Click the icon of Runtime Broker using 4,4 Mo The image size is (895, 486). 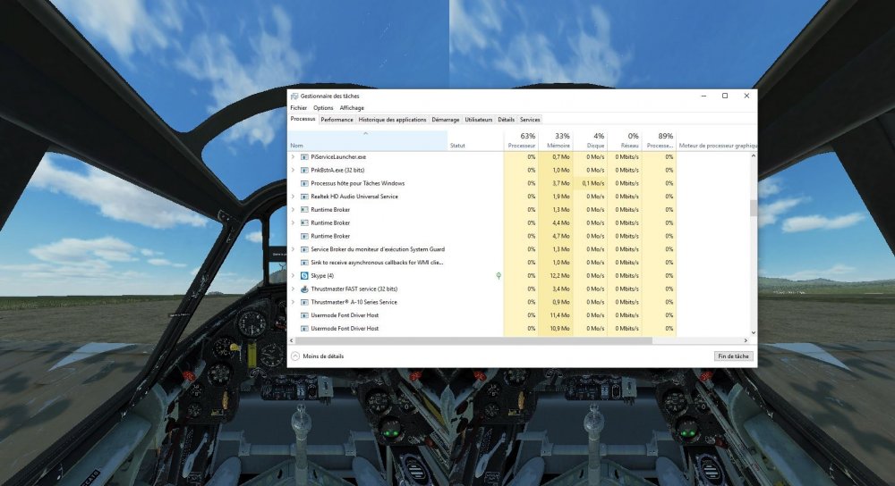pyautogui.click(x=305, y=222)
